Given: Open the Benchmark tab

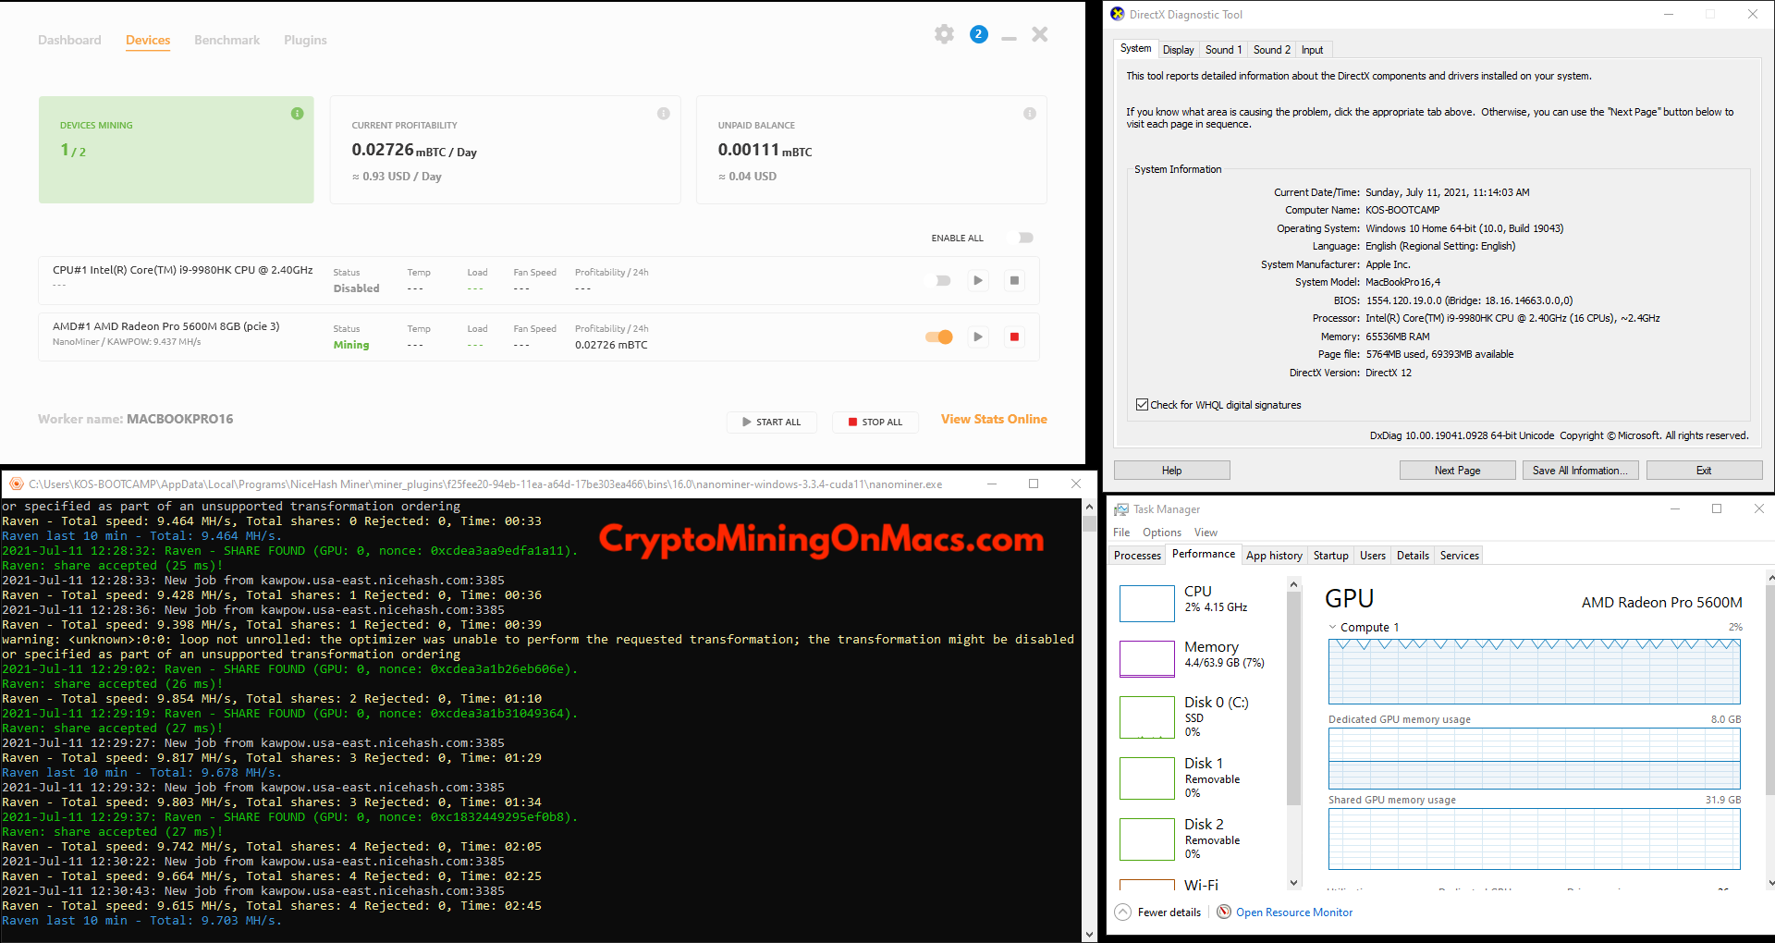Looking at the screenshot, I should coord(226,40).
